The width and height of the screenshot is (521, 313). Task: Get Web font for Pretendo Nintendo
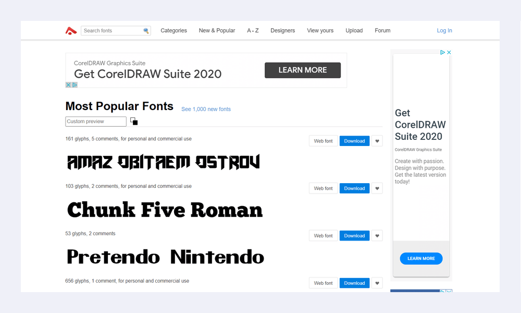pyautogui.click(x=324, y=235)
